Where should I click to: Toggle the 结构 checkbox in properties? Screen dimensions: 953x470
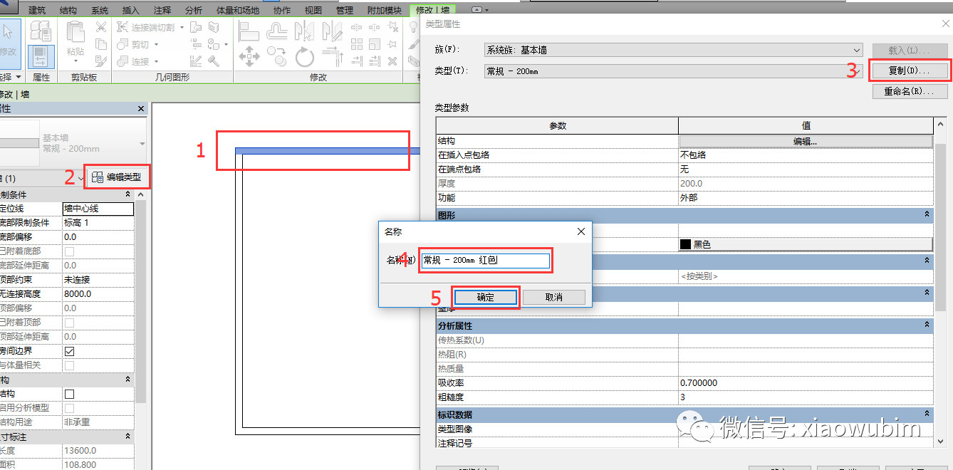[x=69, y=394]
